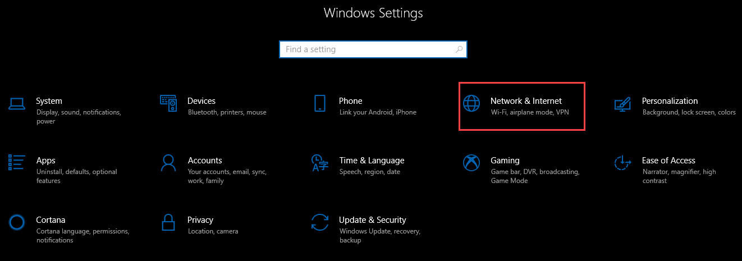Click inside the Find a setting box
742x261 pixels.
point(368,49)
